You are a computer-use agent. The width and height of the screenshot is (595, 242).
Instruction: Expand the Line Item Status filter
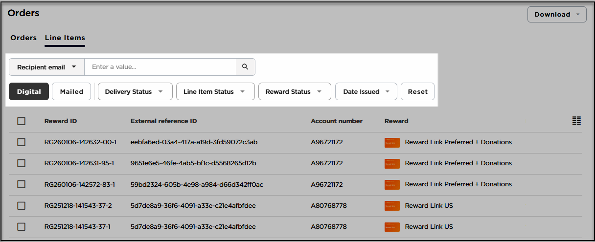(x=215, y=91)
